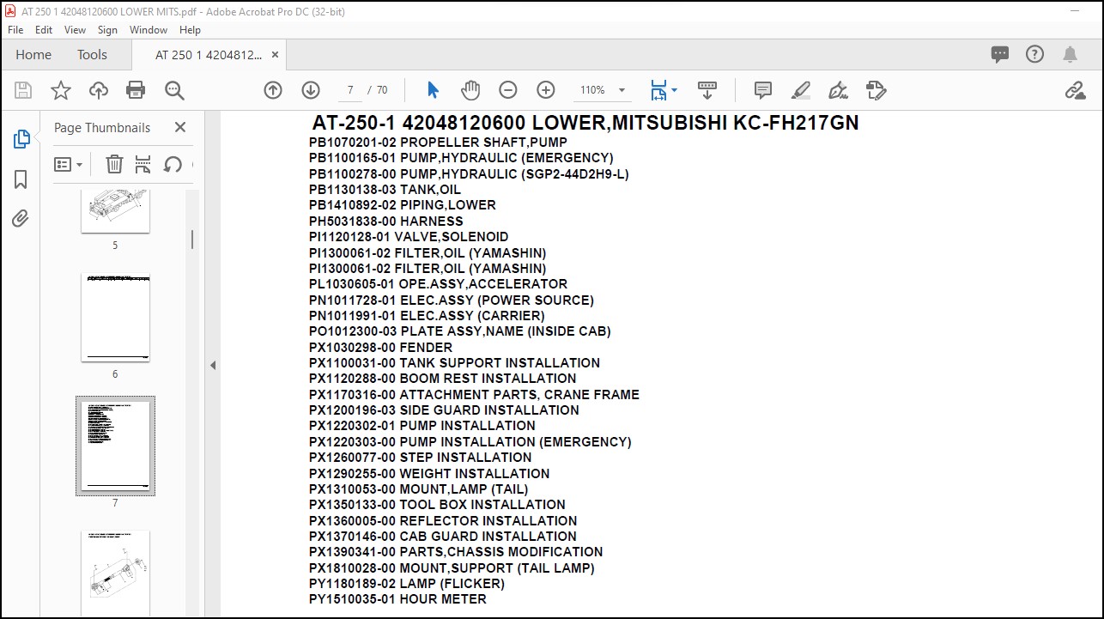Click the line PX1350133-00 TOOL BOX INSTALLATION

(x=437, y=505)
